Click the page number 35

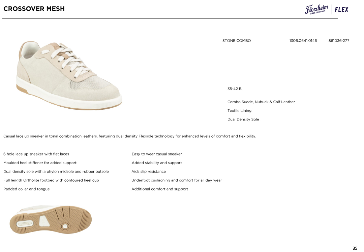(x=355, y=248)
